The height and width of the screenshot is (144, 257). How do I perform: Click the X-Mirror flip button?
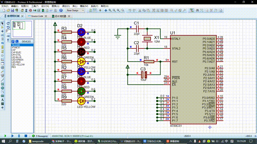coord(8,36)
